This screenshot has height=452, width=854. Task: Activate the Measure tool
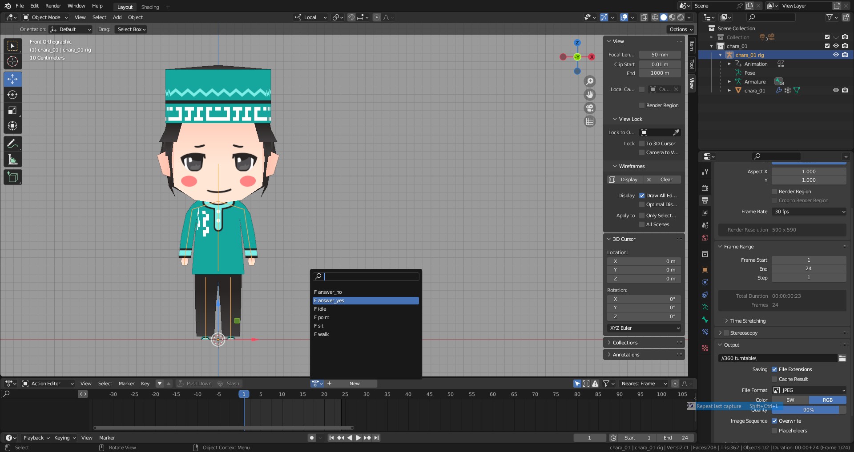click(12, 160)
